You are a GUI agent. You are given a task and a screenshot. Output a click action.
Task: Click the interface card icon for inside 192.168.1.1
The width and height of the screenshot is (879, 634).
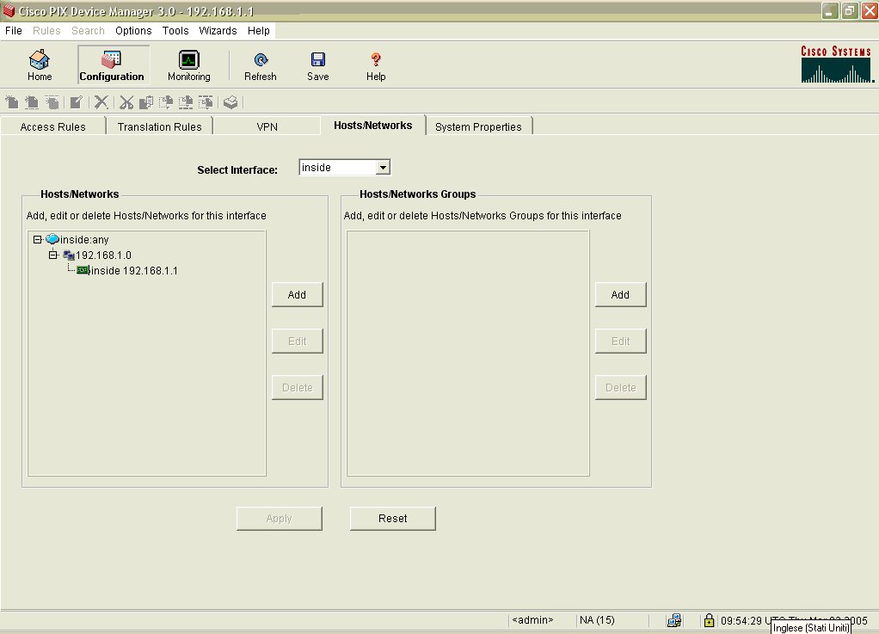click(83, 270)
